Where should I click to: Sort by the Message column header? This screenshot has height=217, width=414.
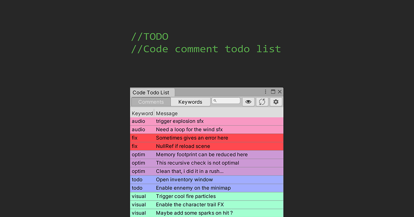(x=167, y=113)
